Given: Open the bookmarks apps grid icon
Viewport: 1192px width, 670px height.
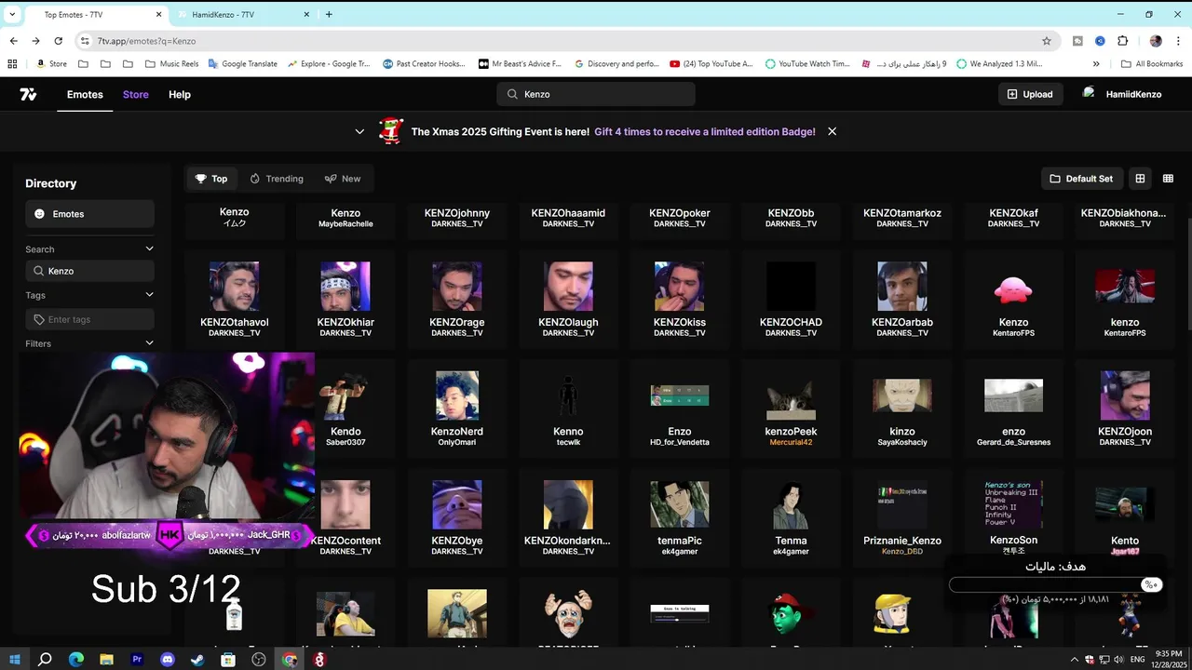Looking at the screenshot, I should [12, 64].
